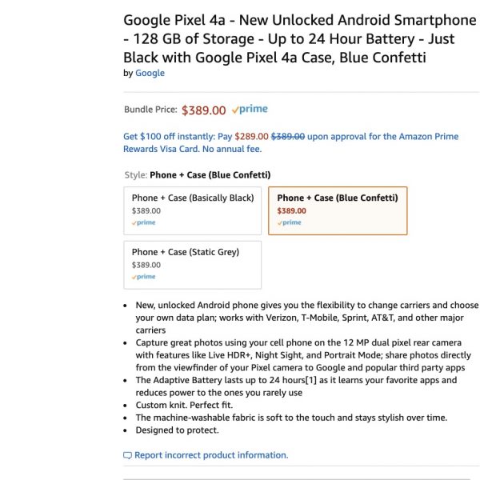Click the red $389.00 bundle price
Viewport: 480px width, 480px height.
[x=204, y=110]
